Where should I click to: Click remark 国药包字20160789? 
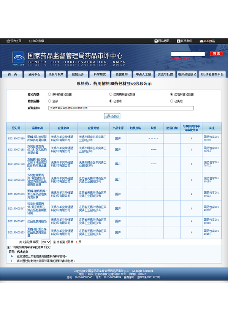[x=211, y=138]
